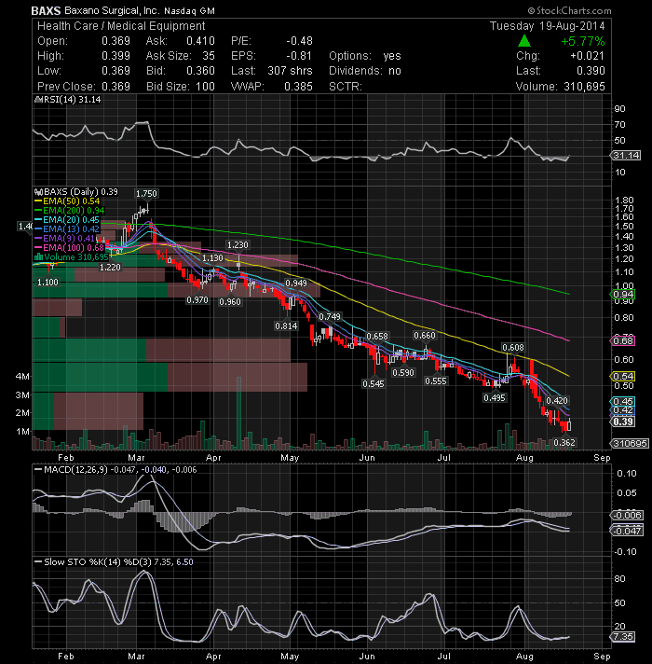Screen dimensions: 652x664
Task: Click the yellow 0.54 axis tag
Action: click(x=623, y=376)
